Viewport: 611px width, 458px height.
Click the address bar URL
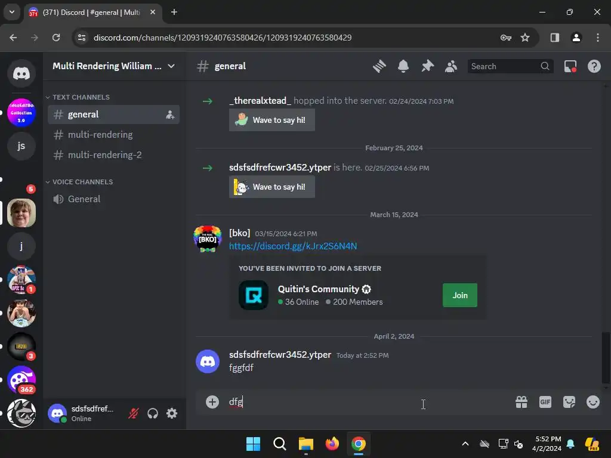223,38
